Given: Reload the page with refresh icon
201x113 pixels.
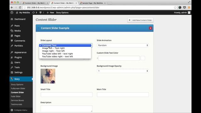Looking at the screenshot, I should tap(20, 8).
